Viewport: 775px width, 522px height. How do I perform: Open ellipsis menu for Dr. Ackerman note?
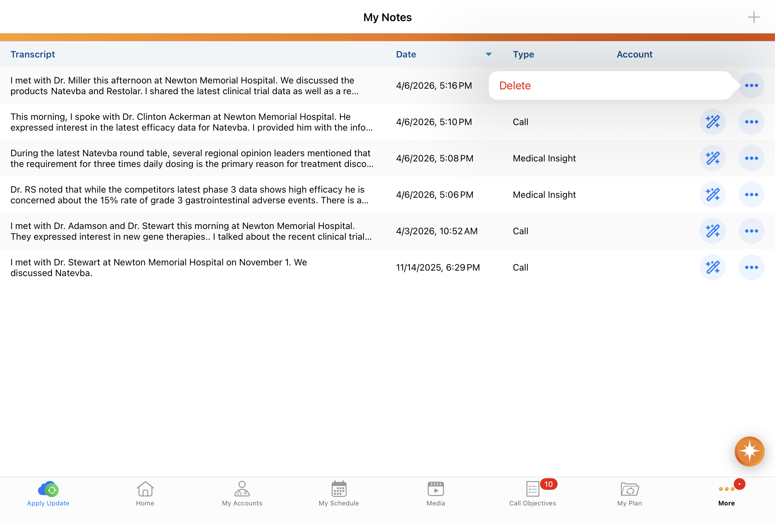(751, 122)
